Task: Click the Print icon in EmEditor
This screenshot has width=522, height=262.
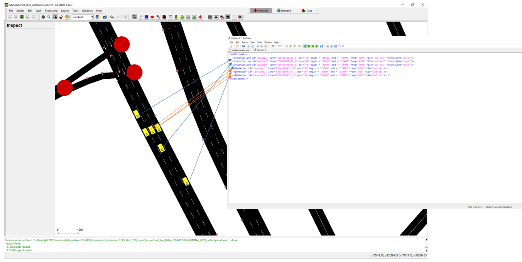Action: 248,46
